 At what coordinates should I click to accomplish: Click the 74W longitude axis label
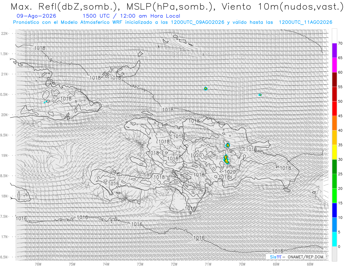tap(106, 264)
